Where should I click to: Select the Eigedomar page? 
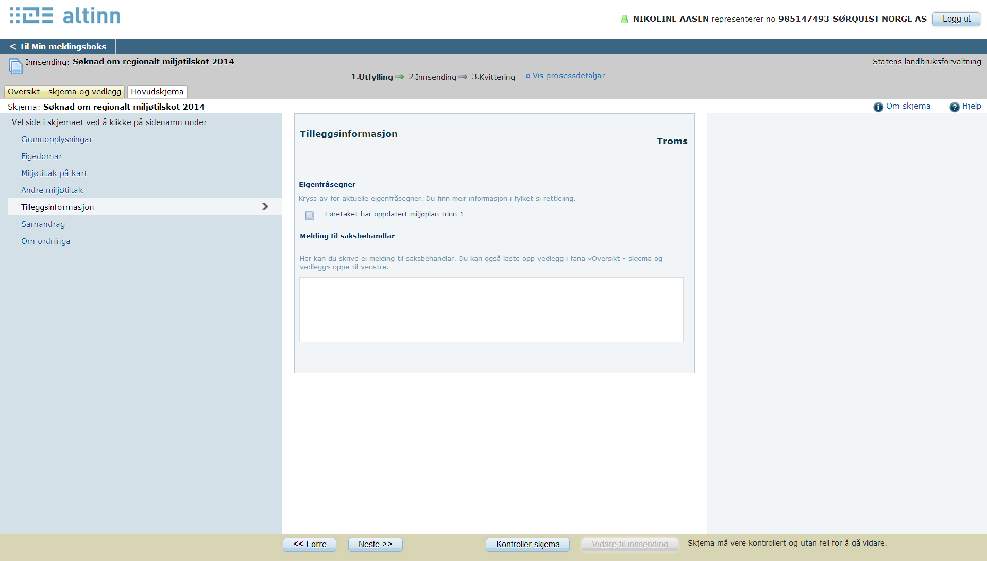point(41,156)
